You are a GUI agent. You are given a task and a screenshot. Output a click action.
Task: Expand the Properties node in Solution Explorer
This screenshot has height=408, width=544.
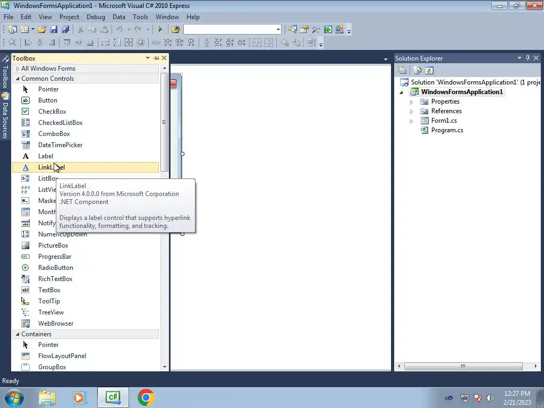click(412, 102)
